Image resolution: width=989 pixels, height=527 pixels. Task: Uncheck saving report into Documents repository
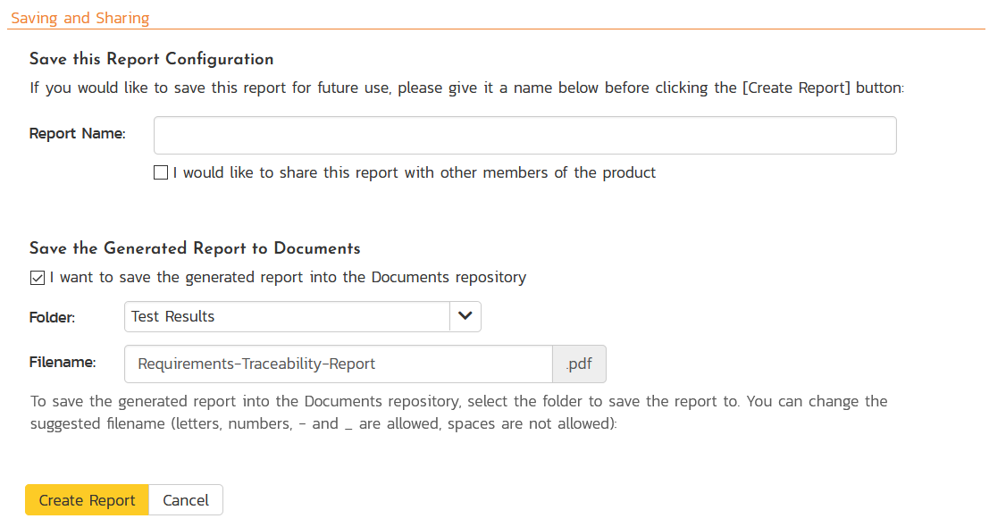click(37, 278)
